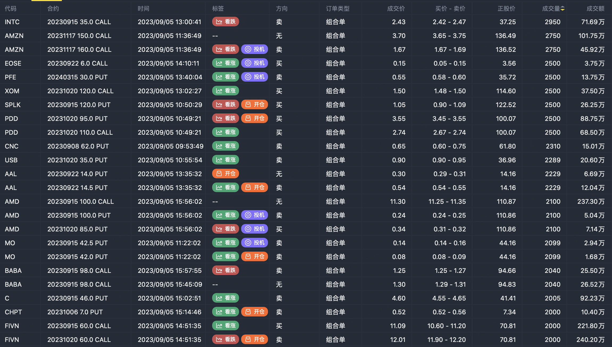Click the 投机 tag on AMZN 160.0 CALL row
Image resolution: width=612 pixels, height=347 pixels.
(254, 49)
